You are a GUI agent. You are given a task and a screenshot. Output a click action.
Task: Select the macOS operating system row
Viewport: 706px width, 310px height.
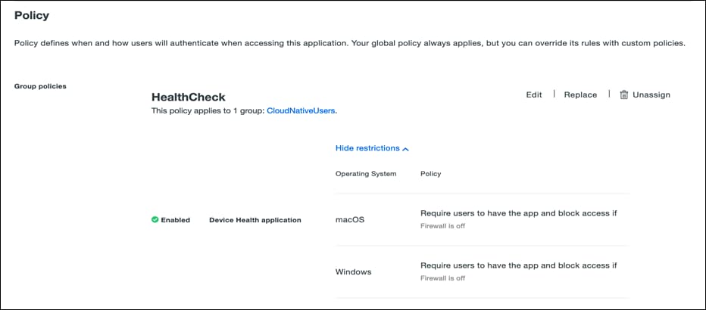pyautogui.click(x=350, y=220)
